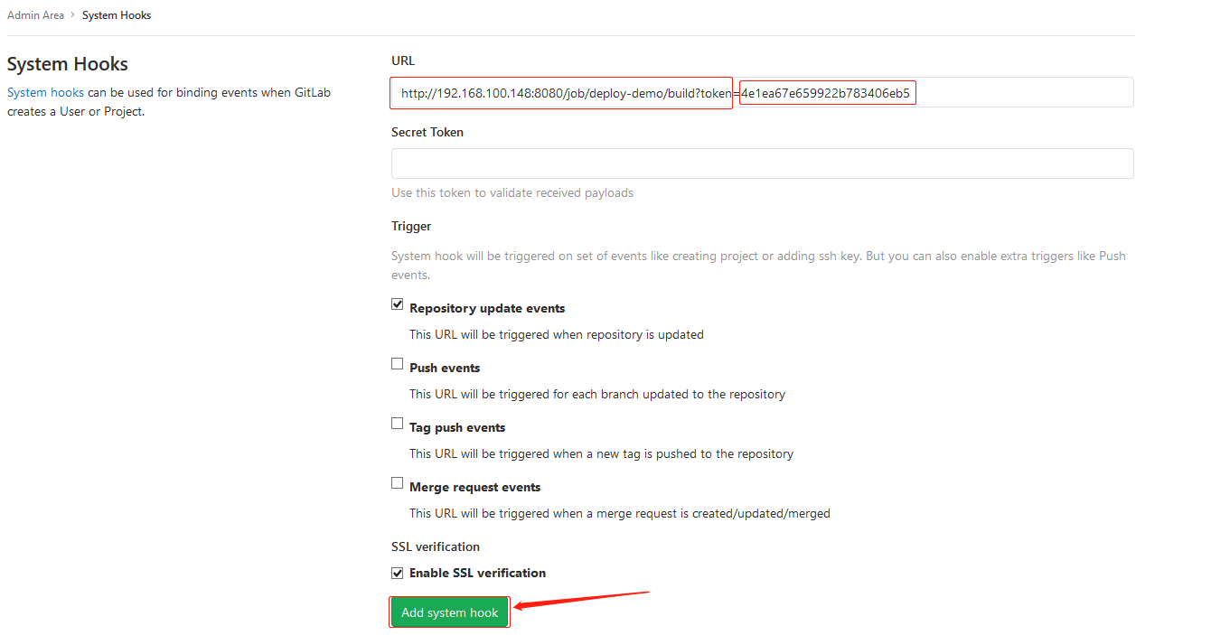Enable the Merge request events checkbox
1211x635 pixels.
pyautogui.click(x=397, y=483)
